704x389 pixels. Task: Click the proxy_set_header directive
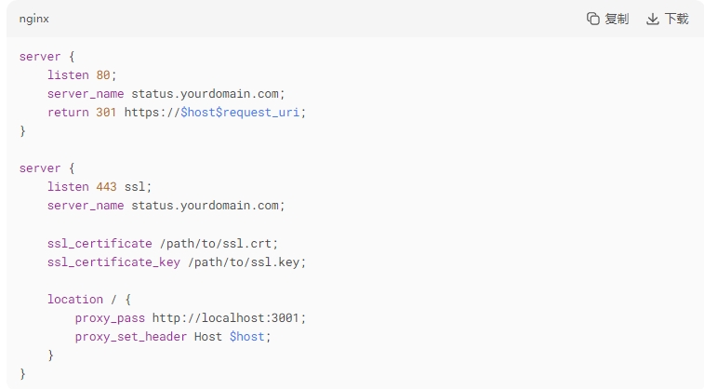[130, 337]
